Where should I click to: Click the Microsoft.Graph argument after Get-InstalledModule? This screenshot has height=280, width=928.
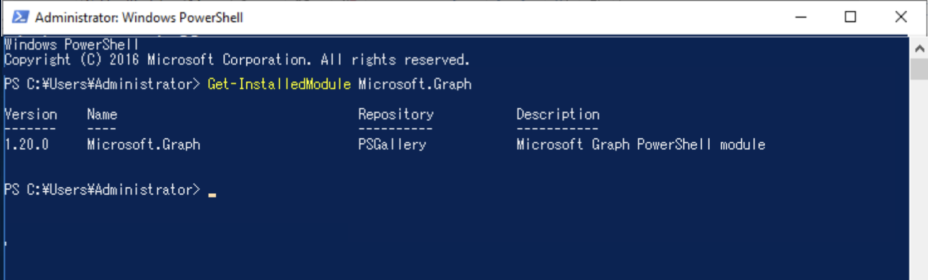[415, 84]
